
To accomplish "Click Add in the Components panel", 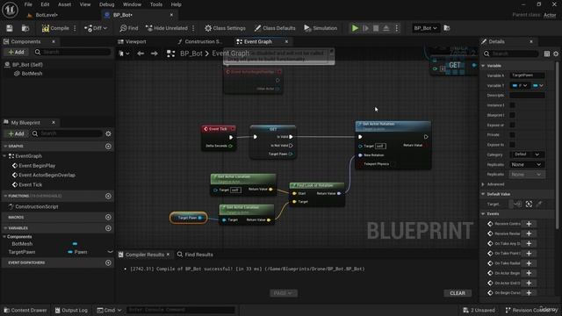I will click(x=16, y=52).
